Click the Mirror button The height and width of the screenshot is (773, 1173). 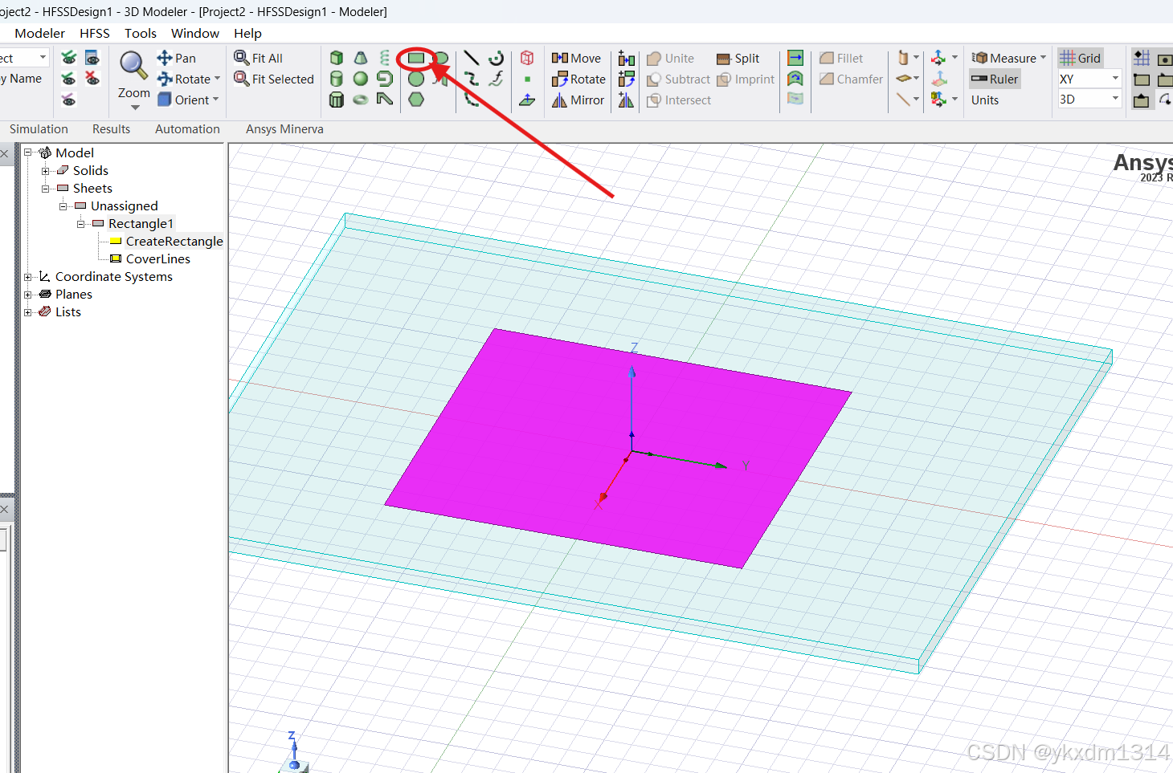pos(578,100)
